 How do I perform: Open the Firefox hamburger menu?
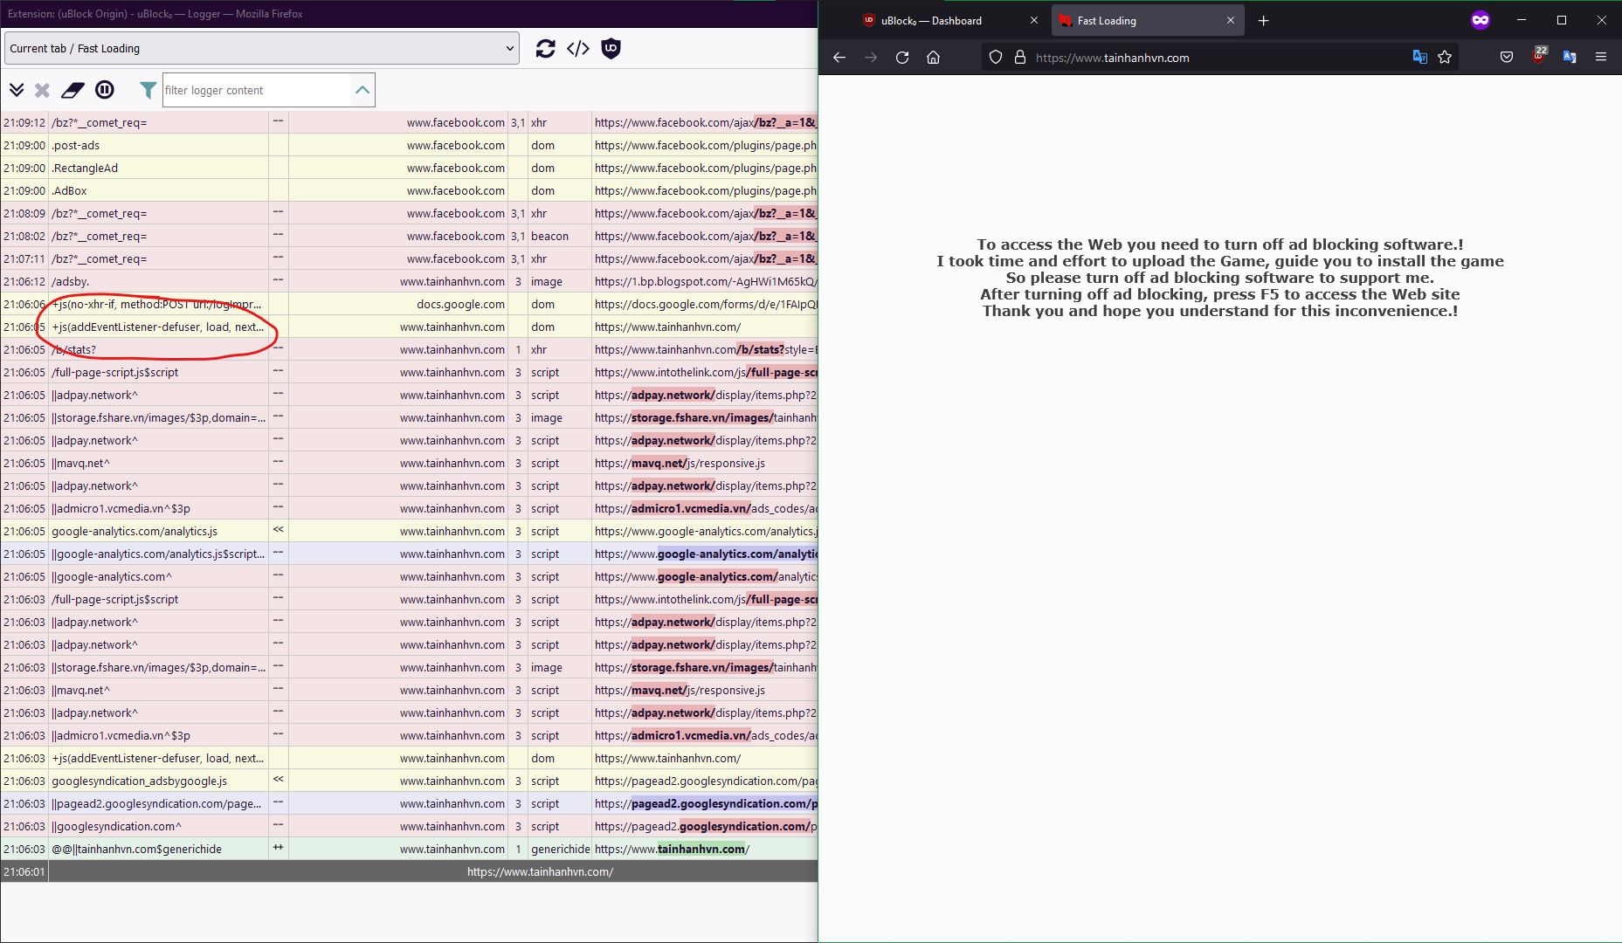1601,57
